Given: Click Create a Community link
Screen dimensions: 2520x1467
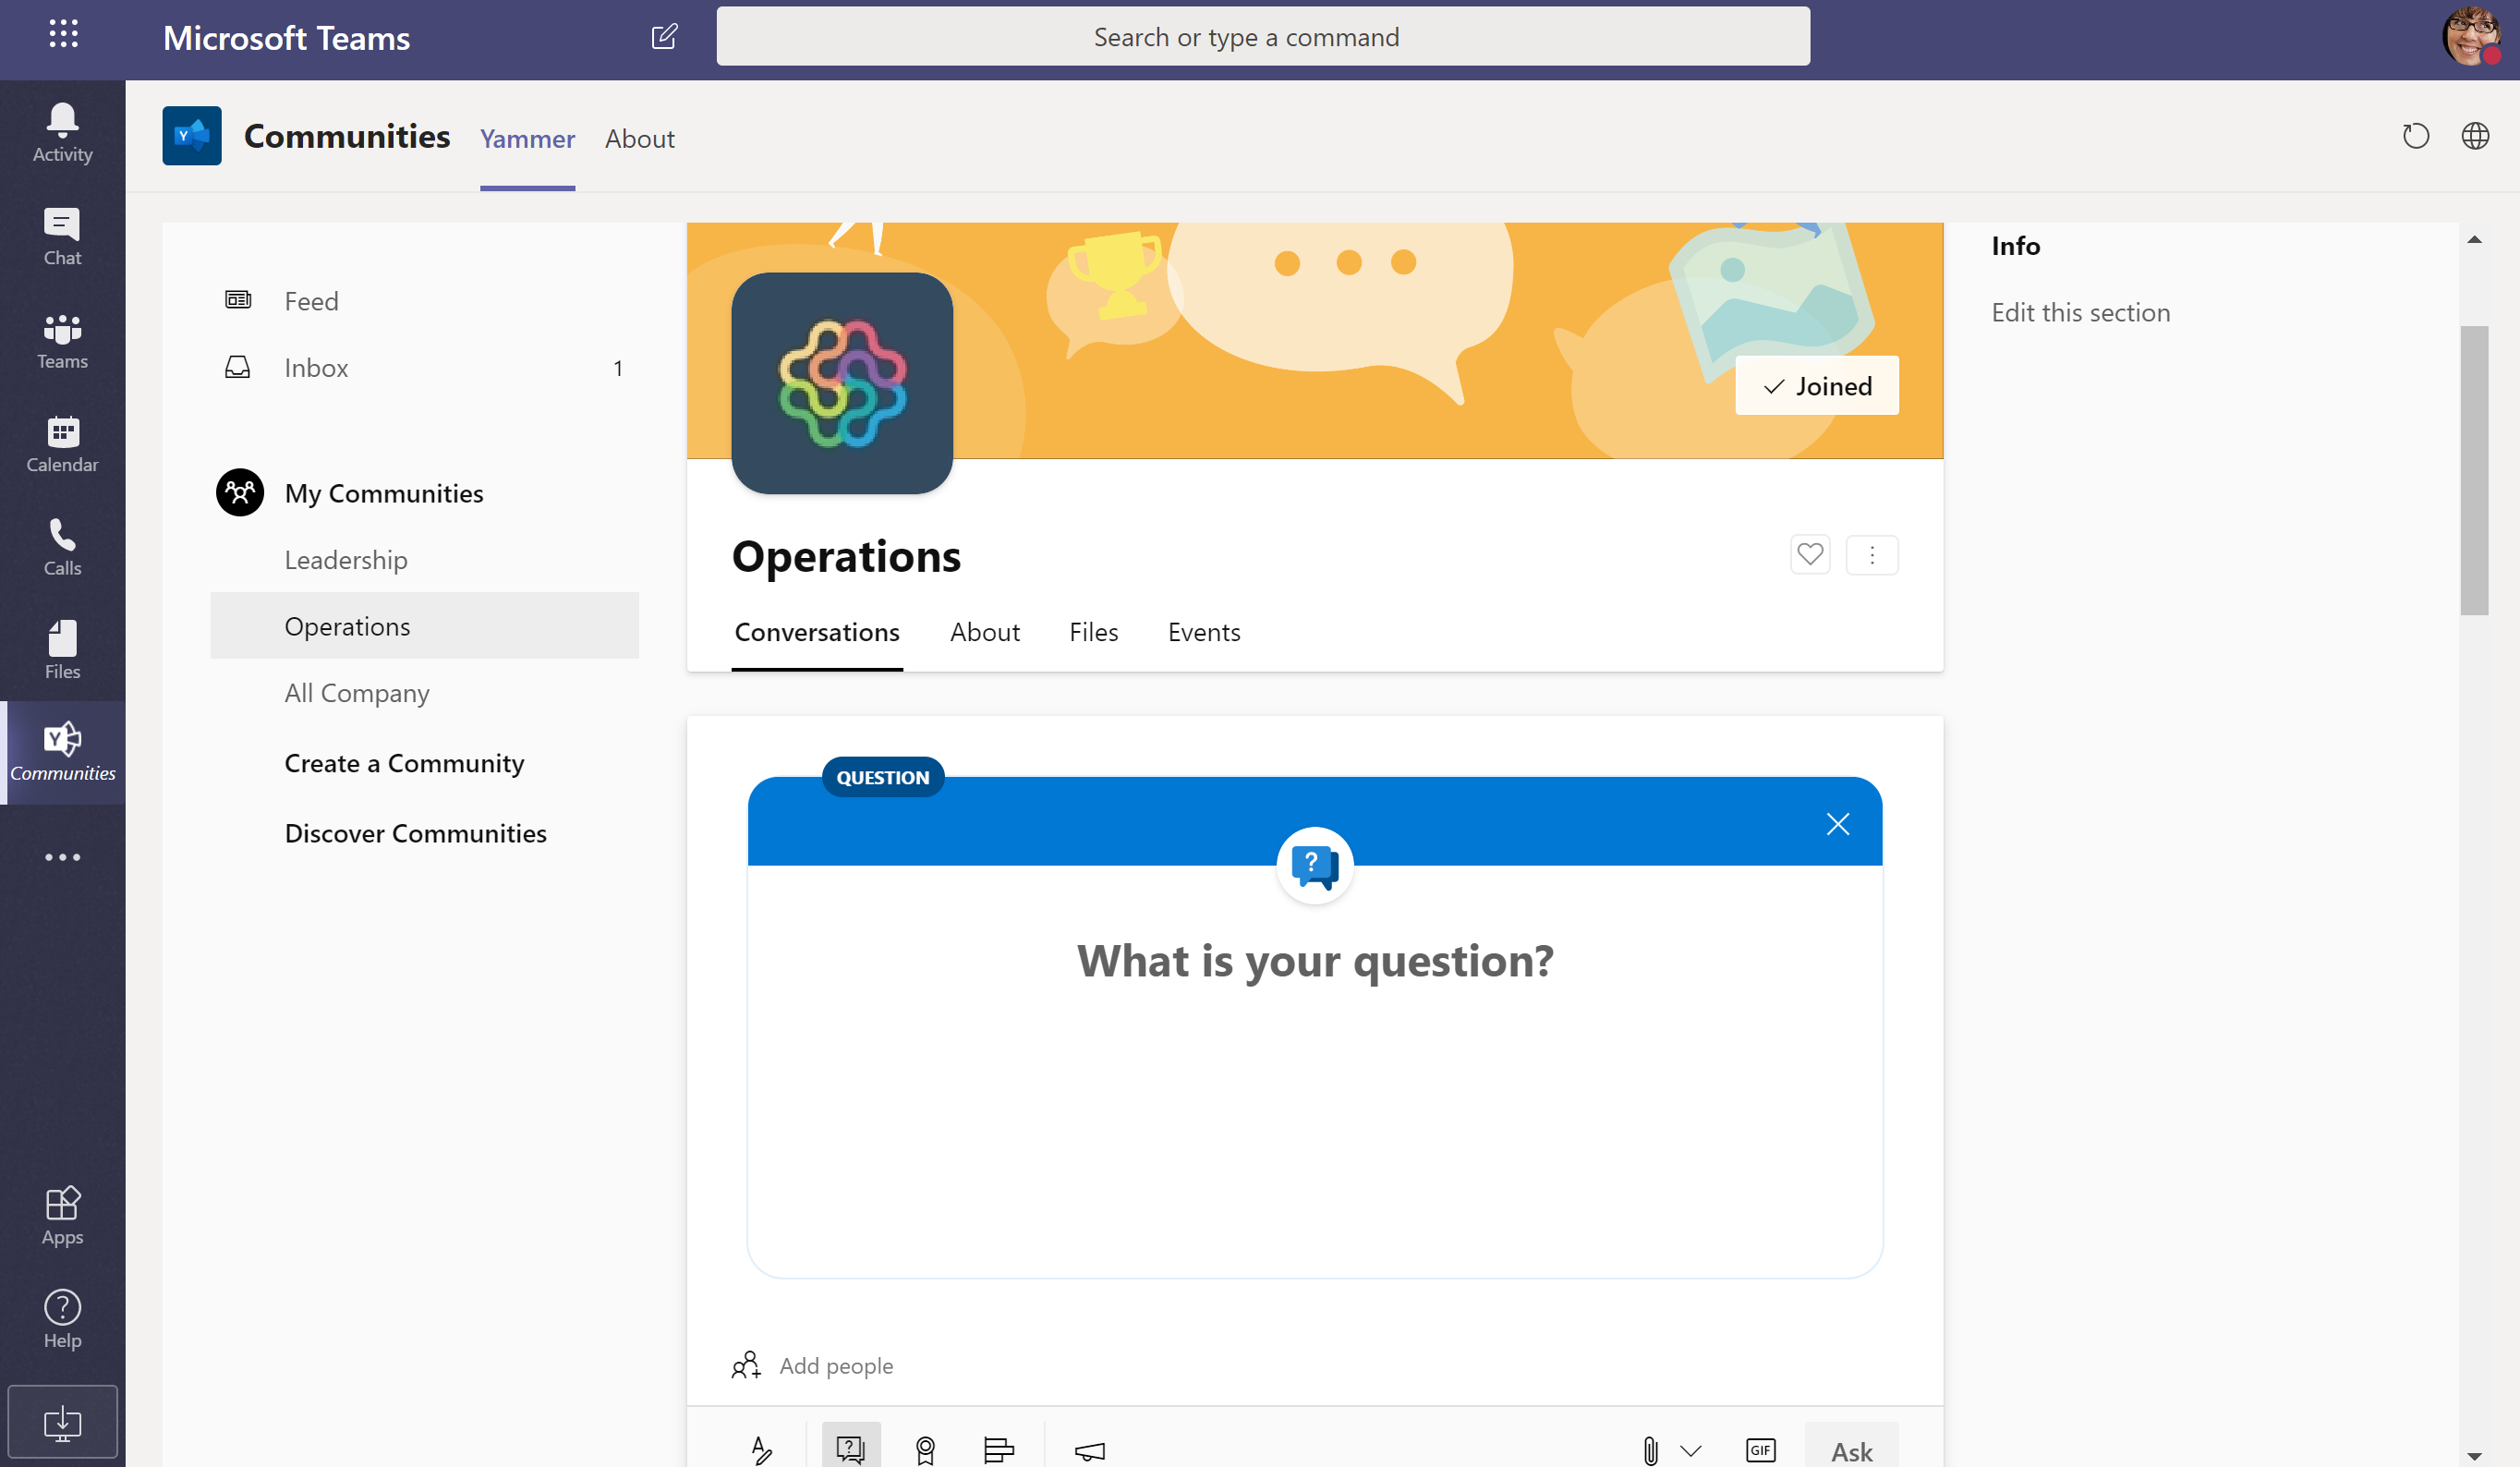Looking at the screenshot, I should [404, 763].
